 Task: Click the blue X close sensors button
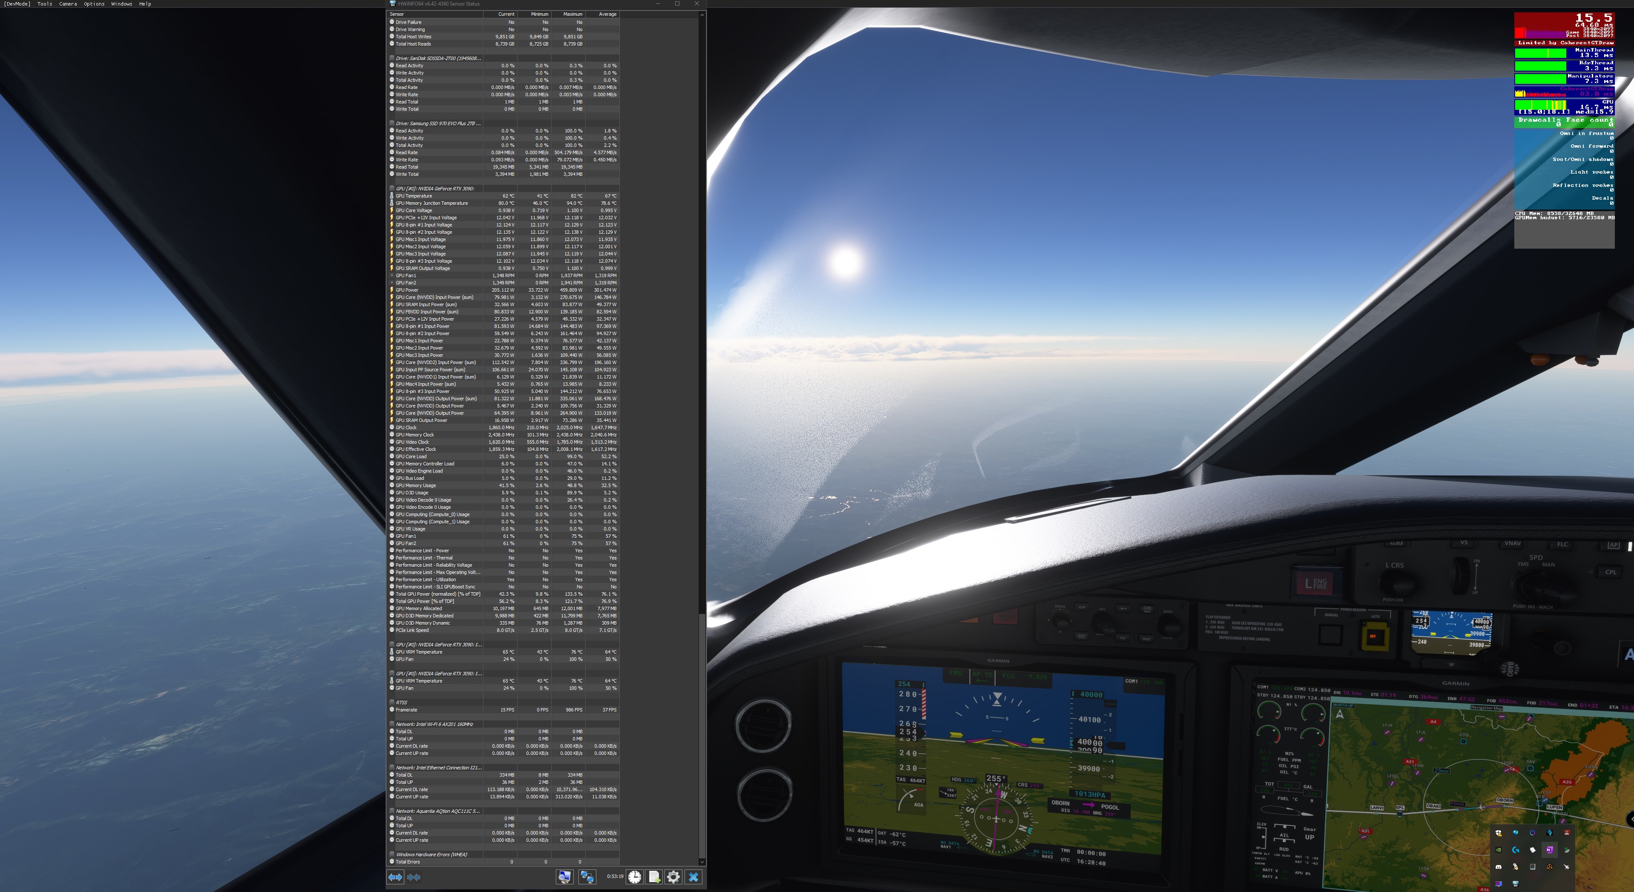[x=693, y=877]
